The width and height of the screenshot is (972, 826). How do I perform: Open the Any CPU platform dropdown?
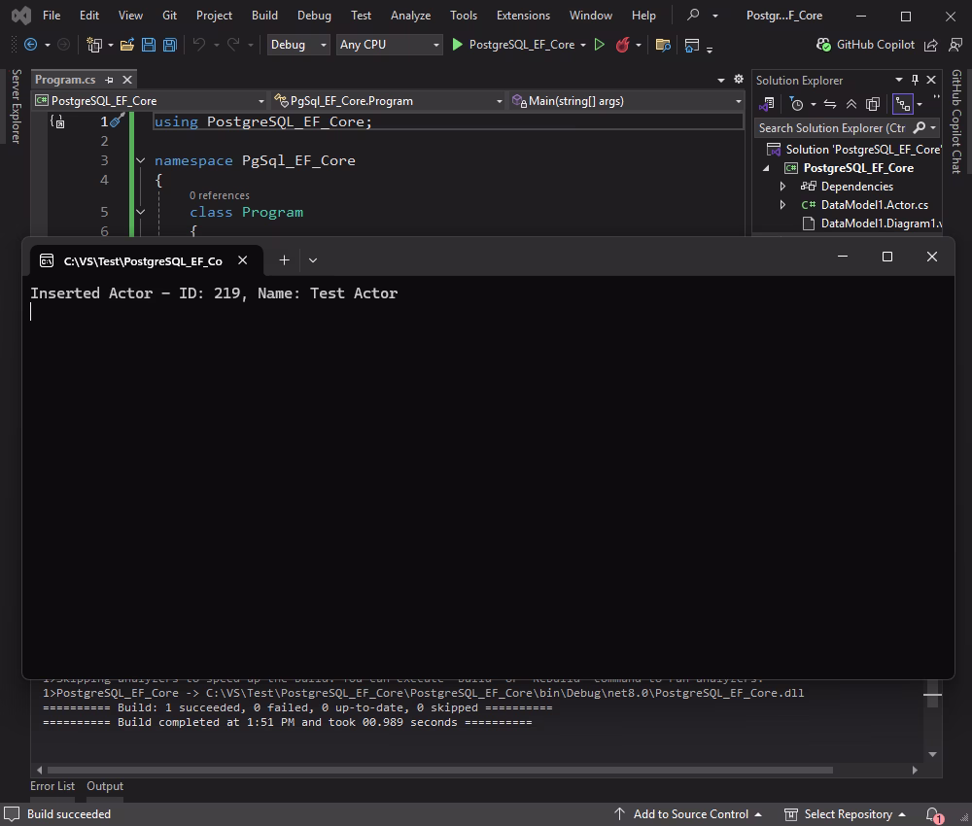389,45
